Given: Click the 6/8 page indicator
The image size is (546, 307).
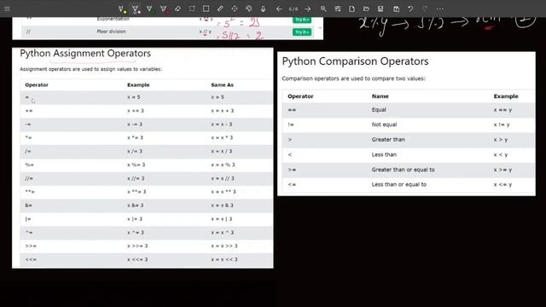Looking at the screenshot, I should tap(293, 9).
